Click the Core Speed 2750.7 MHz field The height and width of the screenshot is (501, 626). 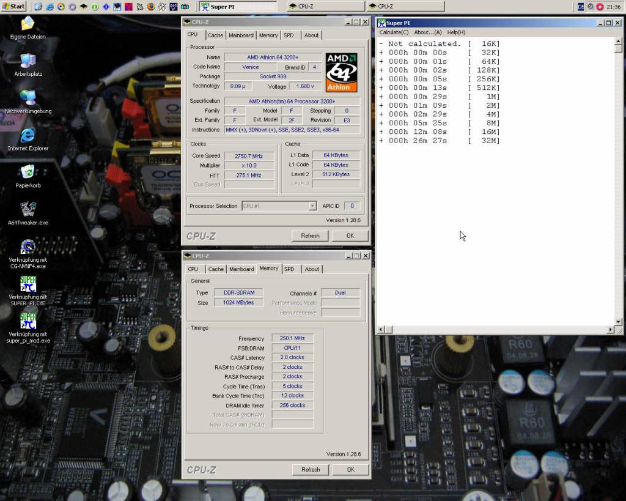point(249,156)
